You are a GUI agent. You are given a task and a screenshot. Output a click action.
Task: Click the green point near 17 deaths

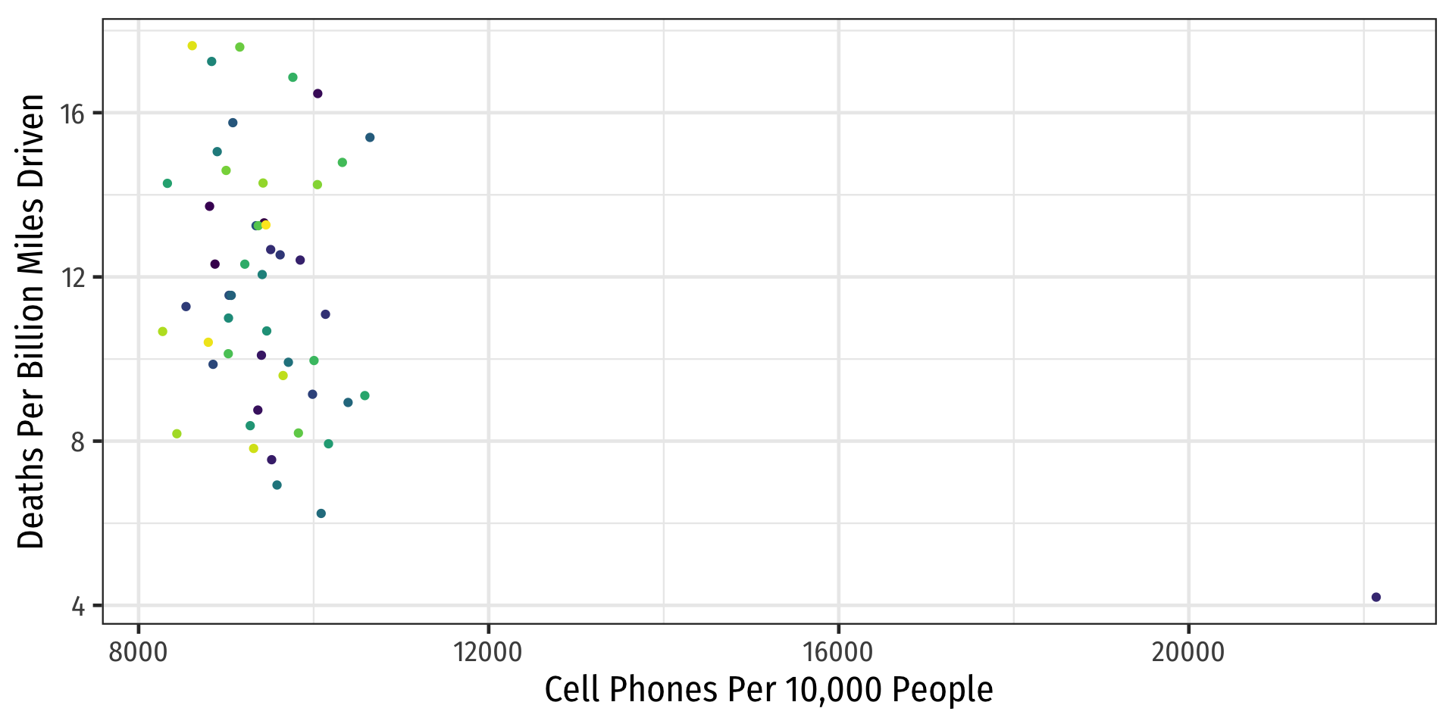point(293,77)
